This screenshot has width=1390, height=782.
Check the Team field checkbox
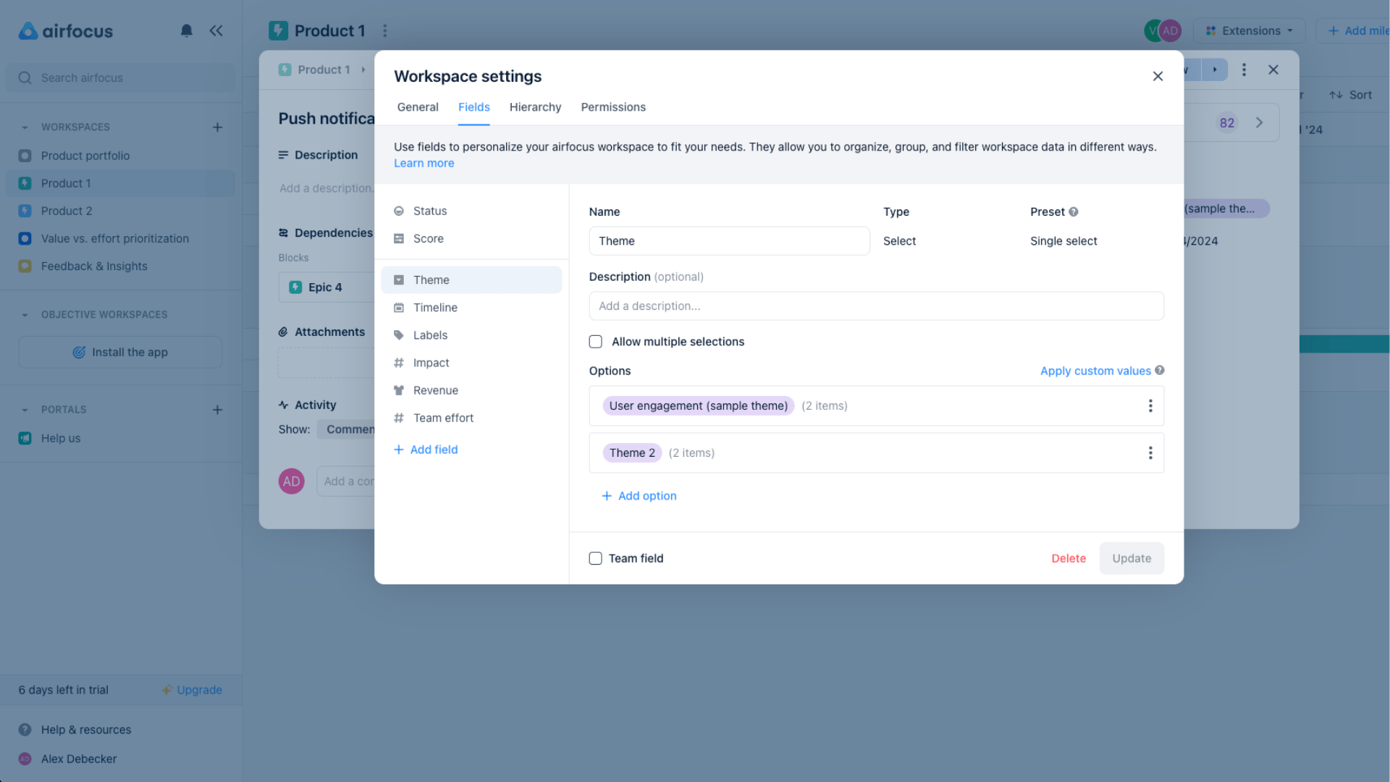tap(596, 558)
